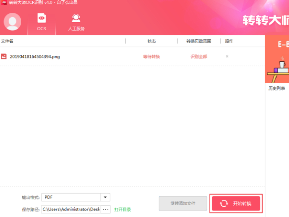Click the 等待转换 status text

point(151,57)
